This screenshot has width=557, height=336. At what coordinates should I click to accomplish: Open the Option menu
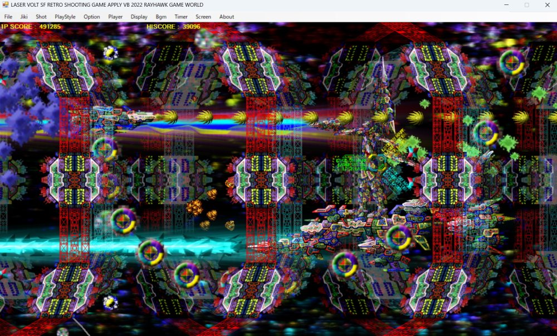point(92,17)
